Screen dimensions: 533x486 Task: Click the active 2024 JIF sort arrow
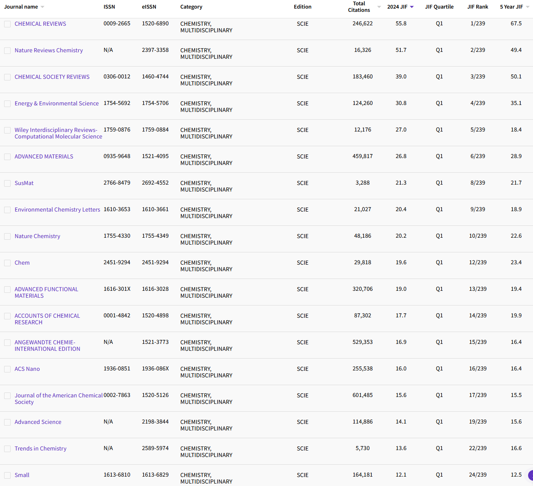[x=412, y=7]
